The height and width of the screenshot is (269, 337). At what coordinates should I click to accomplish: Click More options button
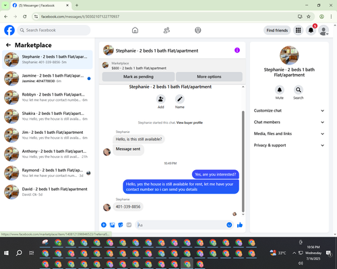click(x=209, y=77)
